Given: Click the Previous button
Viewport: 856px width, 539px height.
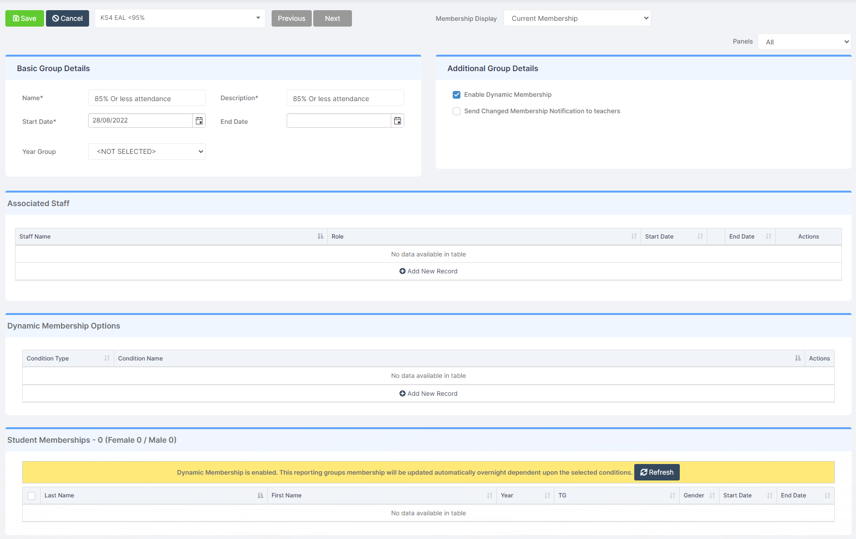Looking at the screenshot, I should click(x=291, y=18).
